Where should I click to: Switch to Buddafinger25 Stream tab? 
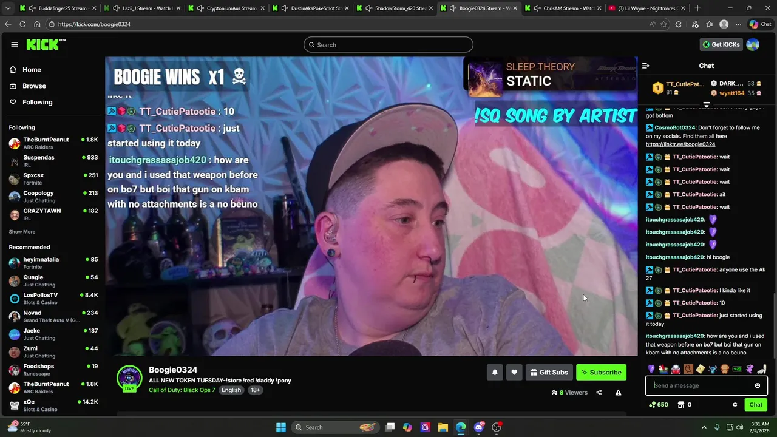(x=57, y=8)
